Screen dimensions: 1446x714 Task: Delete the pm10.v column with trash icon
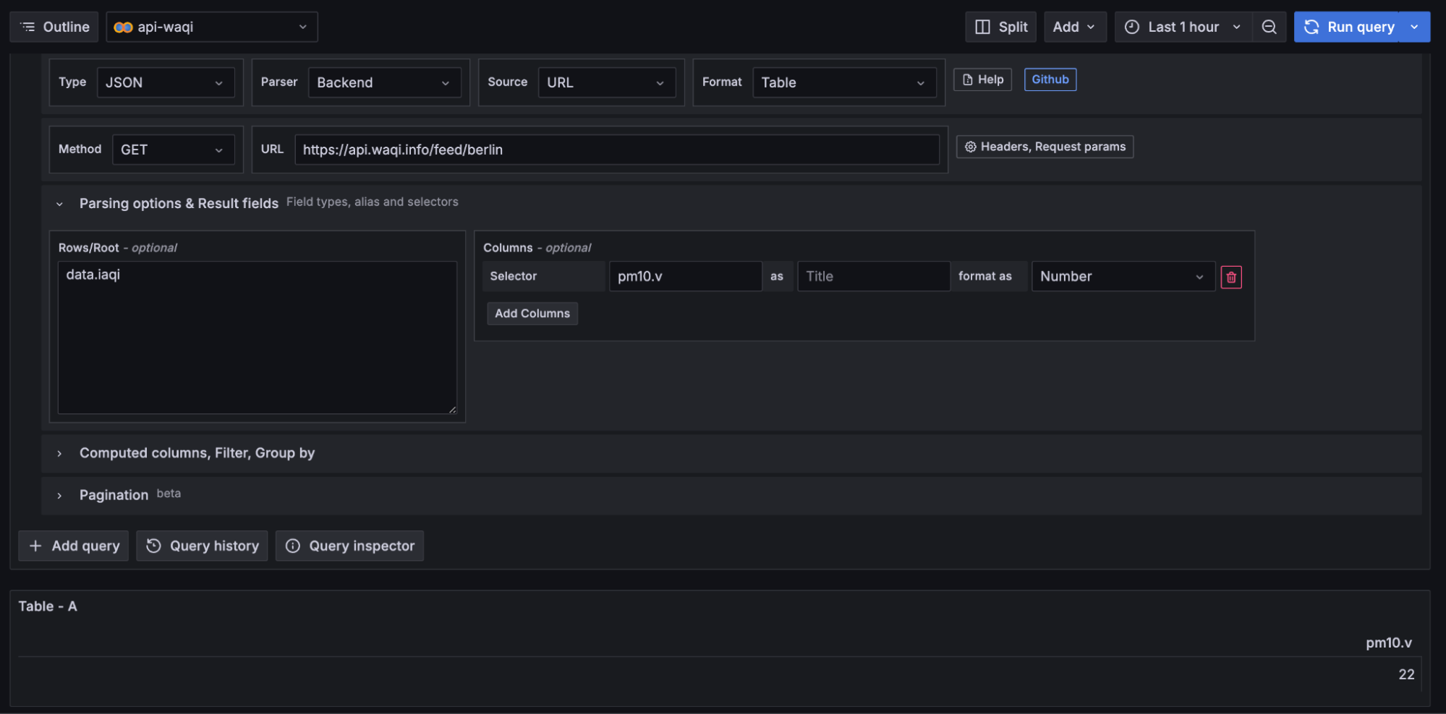click(1231, 276)
